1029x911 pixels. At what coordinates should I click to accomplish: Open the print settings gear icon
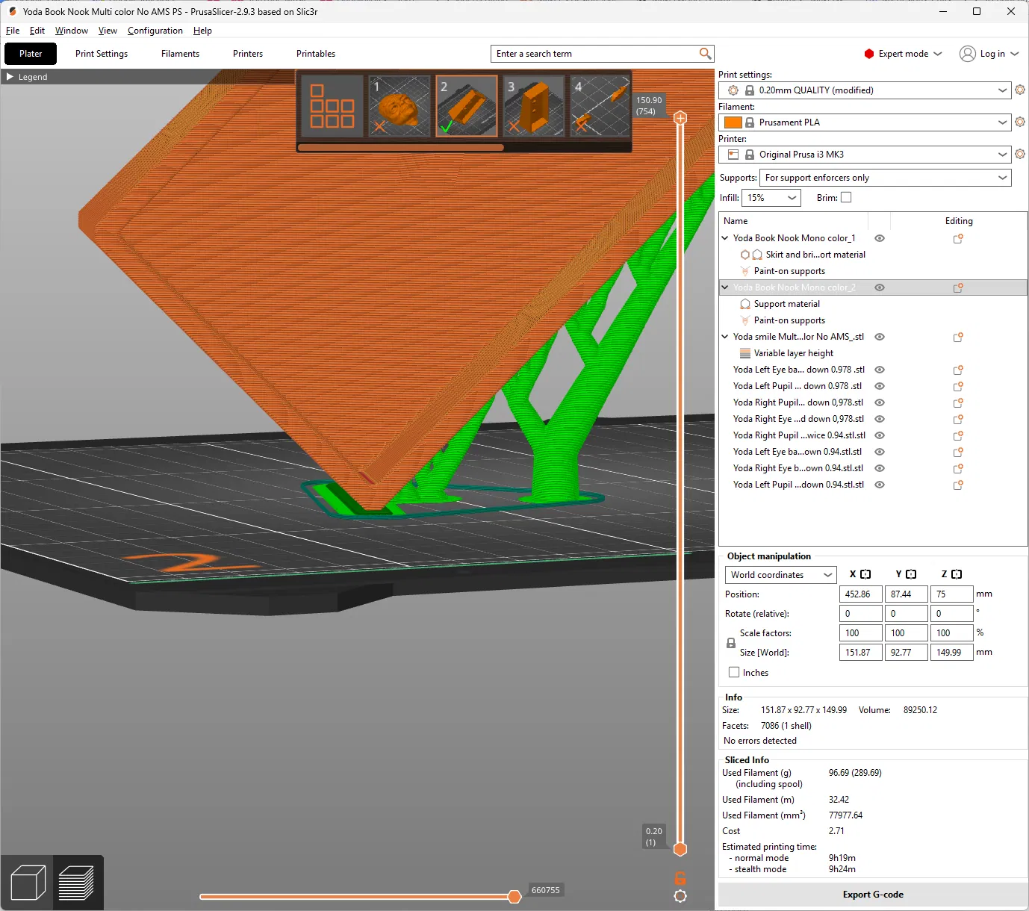1020,90
